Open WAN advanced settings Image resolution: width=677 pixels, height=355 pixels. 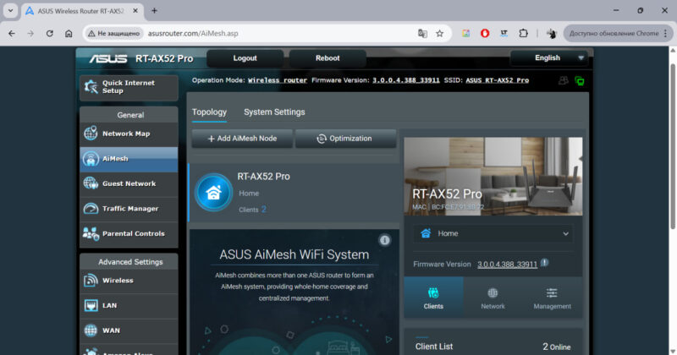point(129,330)
